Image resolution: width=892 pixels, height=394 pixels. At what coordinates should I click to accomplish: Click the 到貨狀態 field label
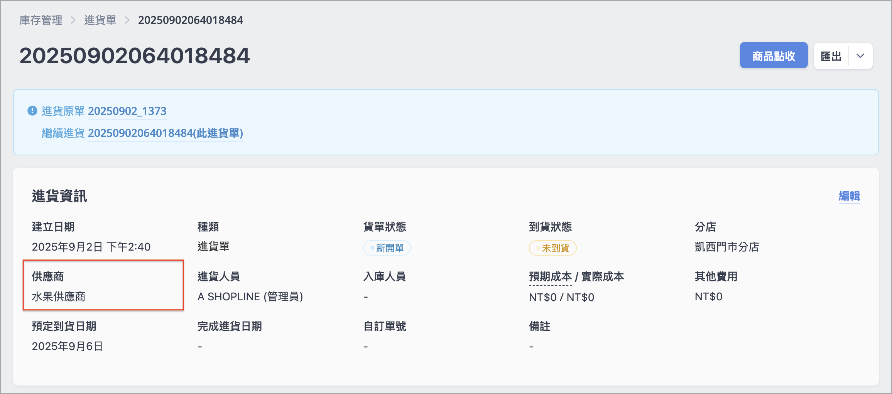[x=550, y=227]
